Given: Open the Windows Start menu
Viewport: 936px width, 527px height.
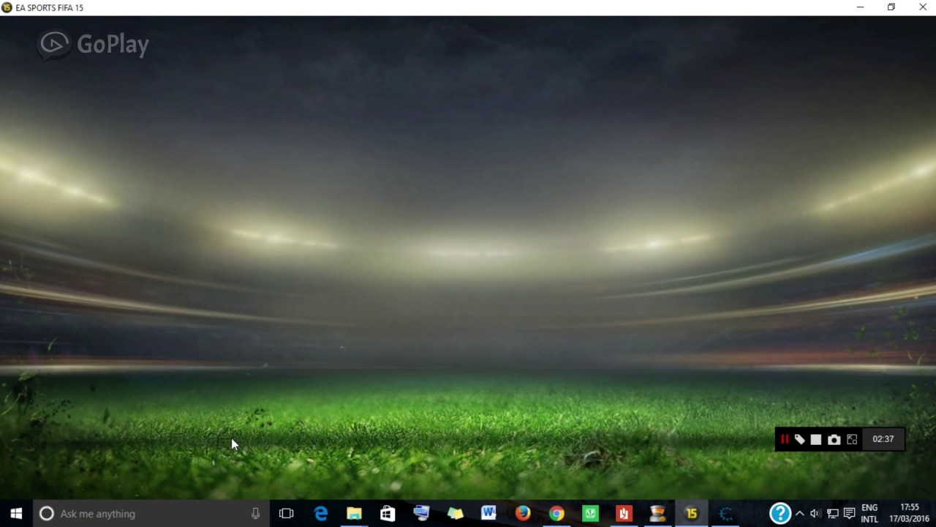Looking at the screenshot, I should [16, 514].
